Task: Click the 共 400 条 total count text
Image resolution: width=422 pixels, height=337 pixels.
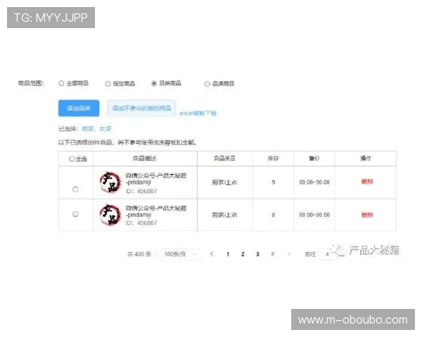Action: pyautogui.click(x=139, y=254)
